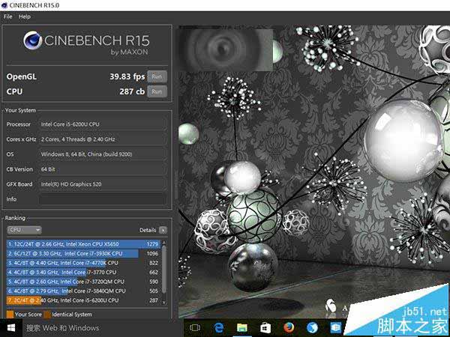Open File Explorer from taskbar
This screenshot has width=450, height=337.
click(x=242, y=328)
